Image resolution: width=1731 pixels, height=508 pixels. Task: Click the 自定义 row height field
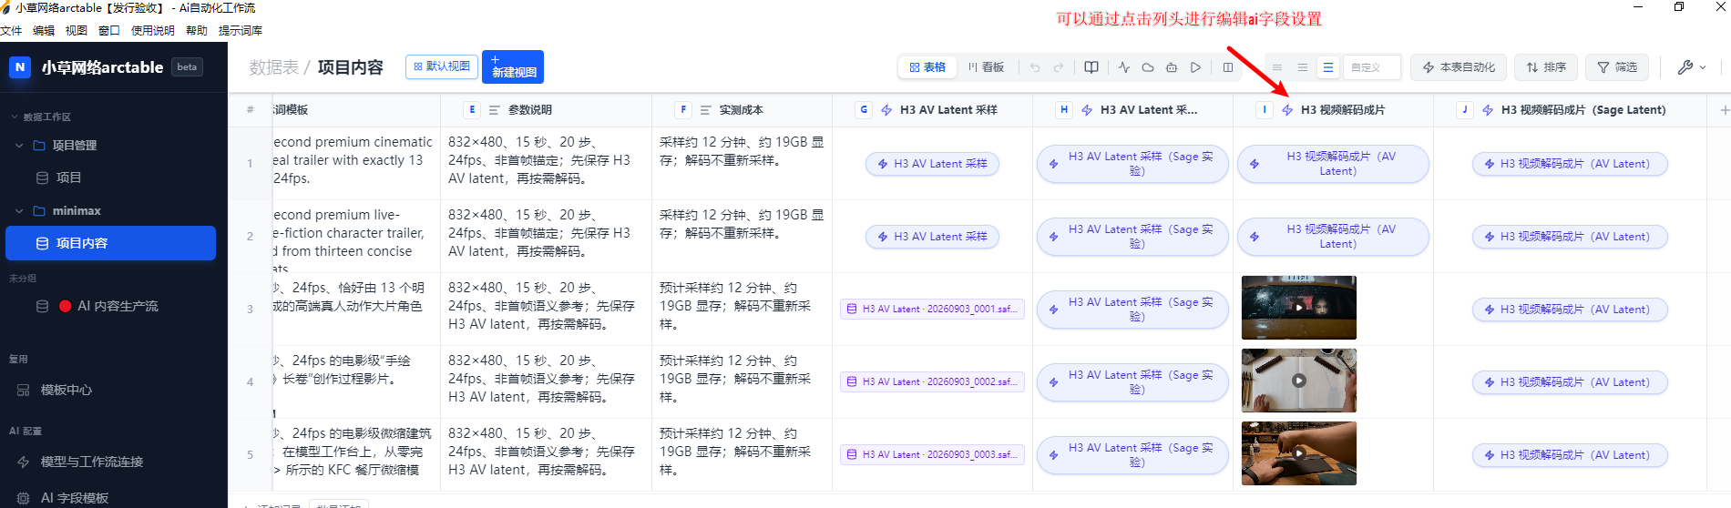[1371, 67]
